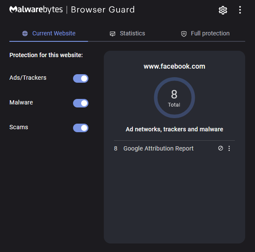The image size is (255, 252).
Task: Open settings with the gear icon
Action: (x=223, y=10)
